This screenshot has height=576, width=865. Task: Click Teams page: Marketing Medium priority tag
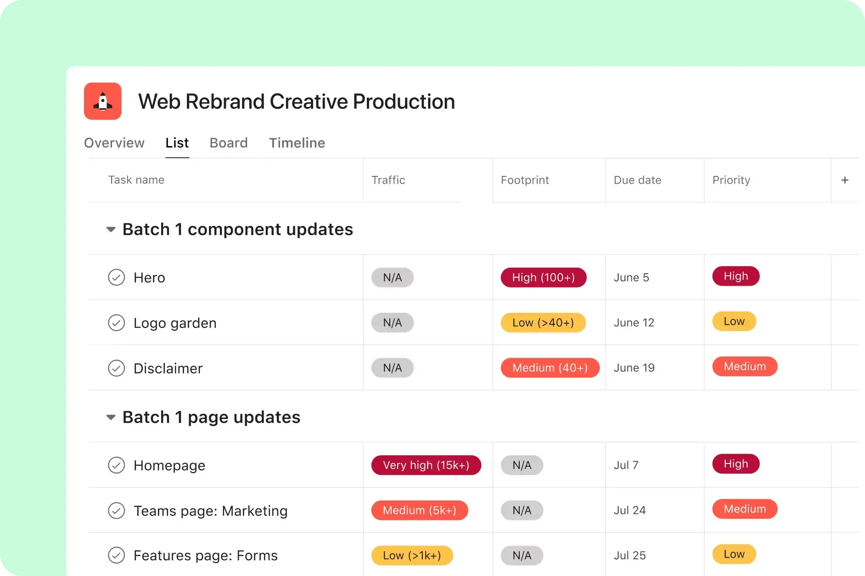click(745, 509)
